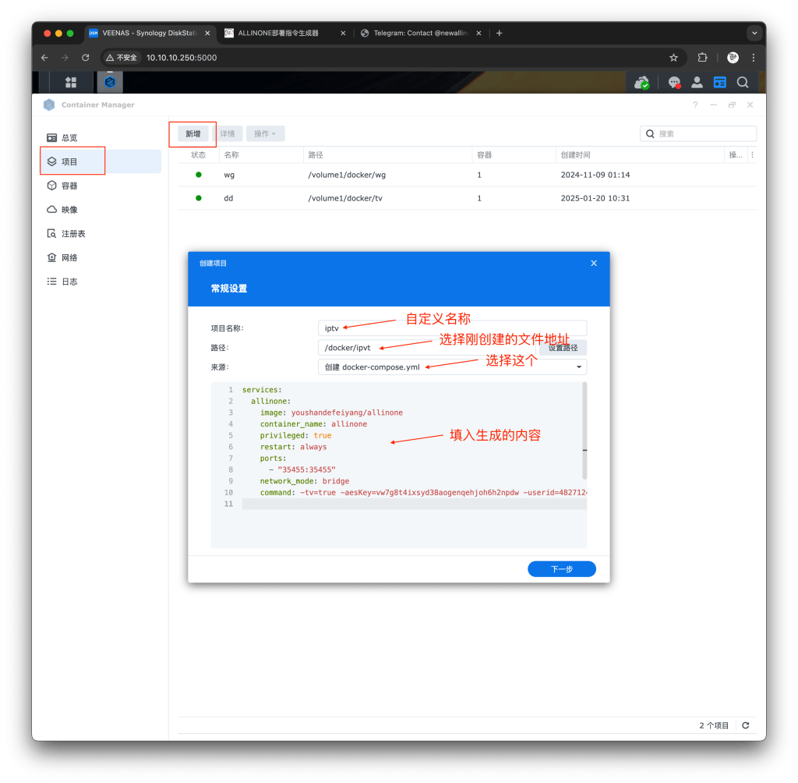This screenshot has width=798, height=783.
Task: Expand the 来源 docker-compose.yml dropdown
Action: point(579,367)
